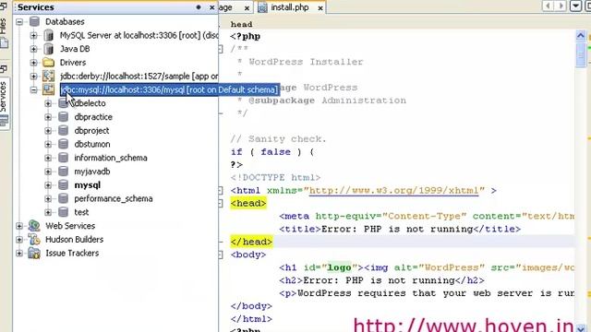The image size is (591, 332).
Task: Click the 'Sanity check' comment line
Action: pos(278,139)
